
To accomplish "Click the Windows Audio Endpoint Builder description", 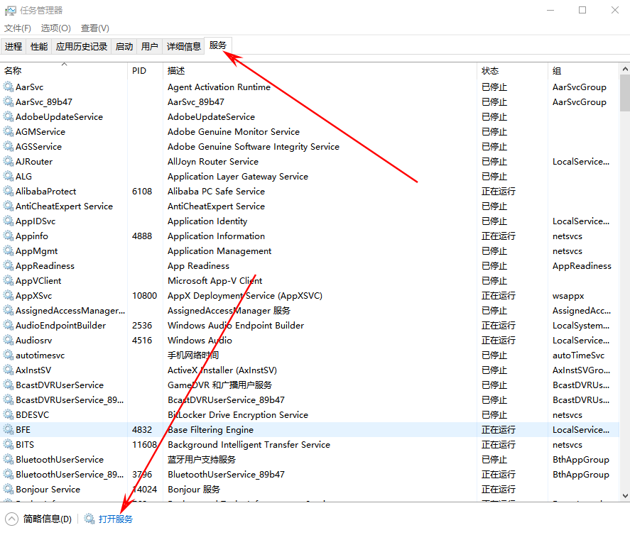I will click(235, 325).
